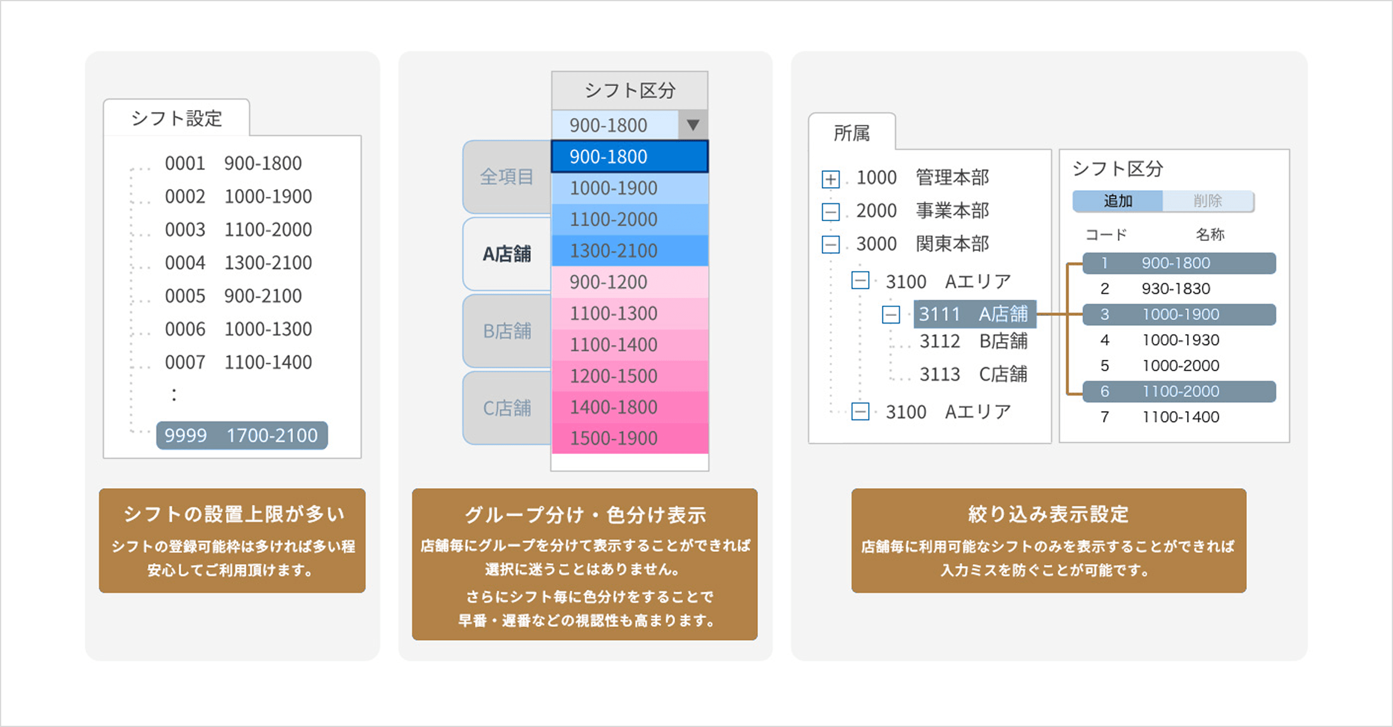Select code 7 1100-1400 row in シフト区分

point(1179,417)
